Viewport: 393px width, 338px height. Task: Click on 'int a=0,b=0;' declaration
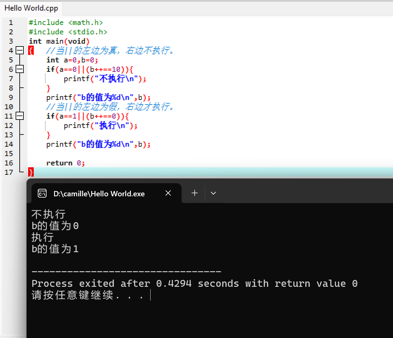pyautogui.click(x=72, y=60)
